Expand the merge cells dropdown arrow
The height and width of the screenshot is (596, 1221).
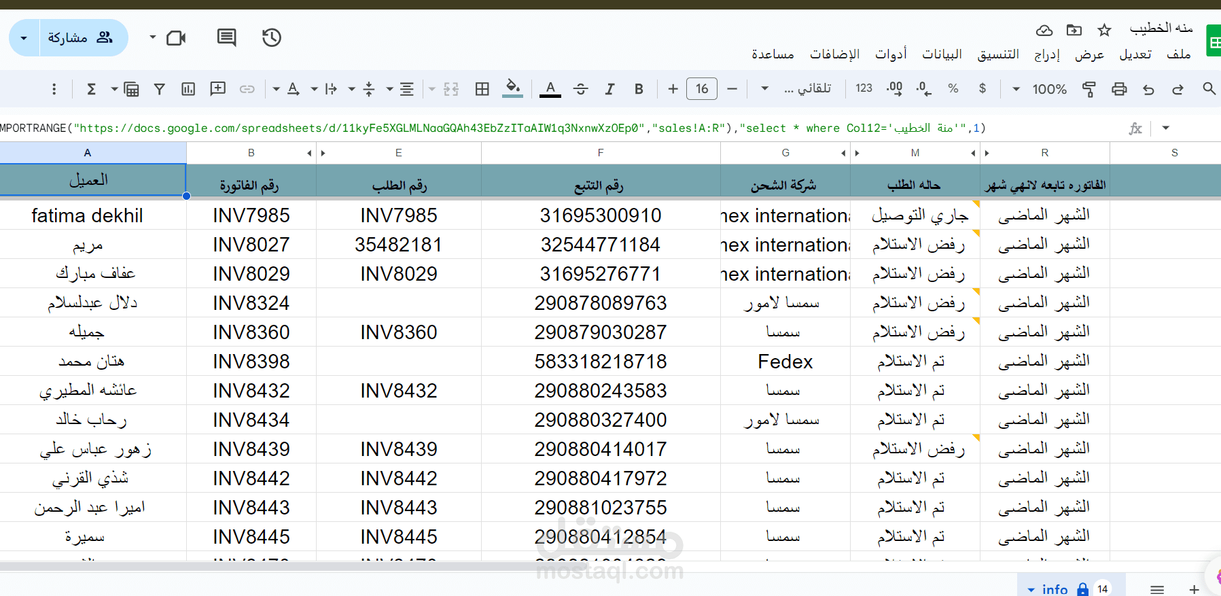pos(431,89)
